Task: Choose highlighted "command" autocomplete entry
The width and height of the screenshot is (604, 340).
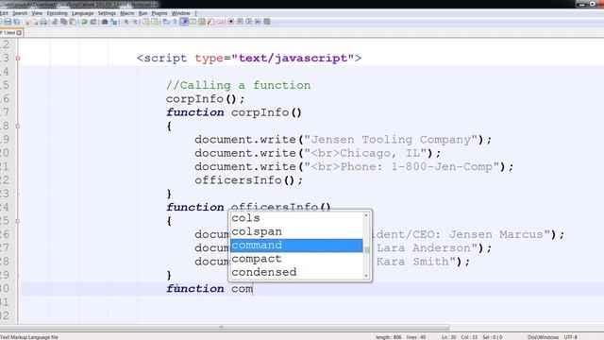Action: click(x=296, y=246)
